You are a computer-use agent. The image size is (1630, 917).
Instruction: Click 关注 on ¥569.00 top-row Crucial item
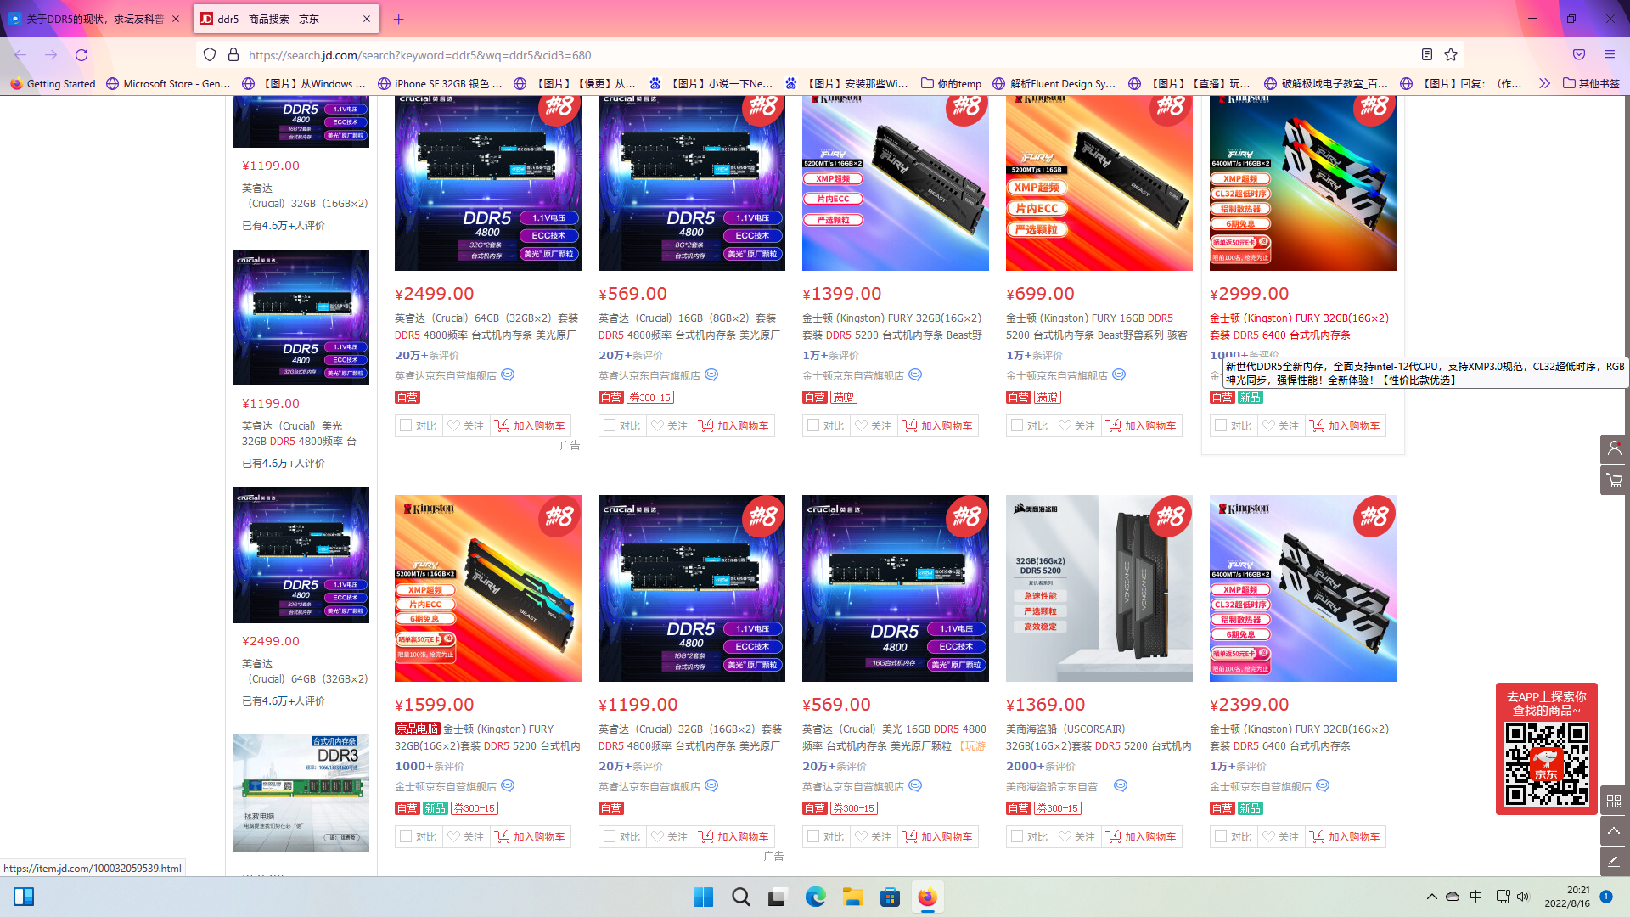[670, 426]
